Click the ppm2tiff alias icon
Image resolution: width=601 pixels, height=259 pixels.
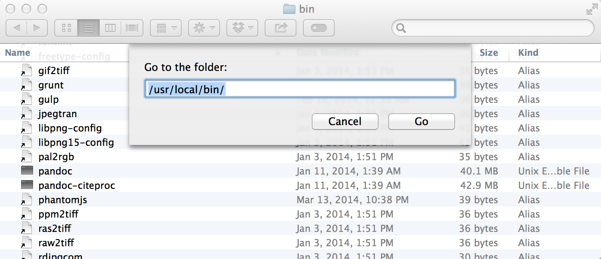click(x=26, y=214)
